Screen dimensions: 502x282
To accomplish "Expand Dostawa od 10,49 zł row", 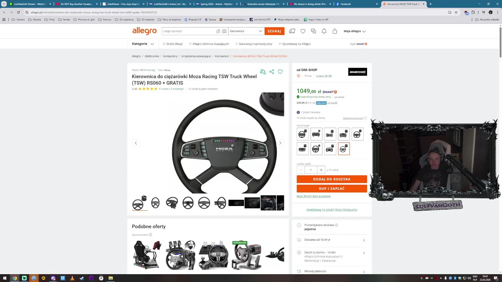I will [x=331, y=240].
